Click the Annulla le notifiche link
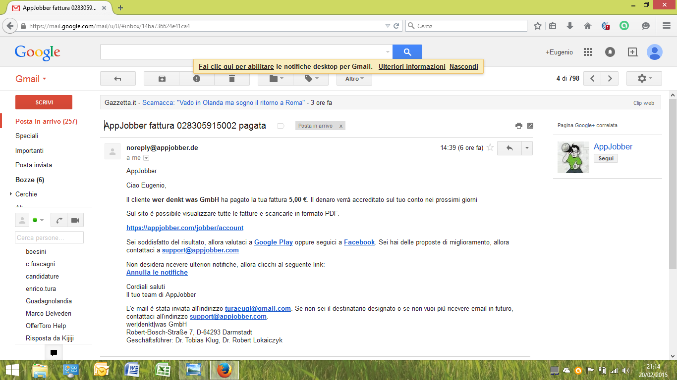The image size is (677, 380). pos(157,272)
